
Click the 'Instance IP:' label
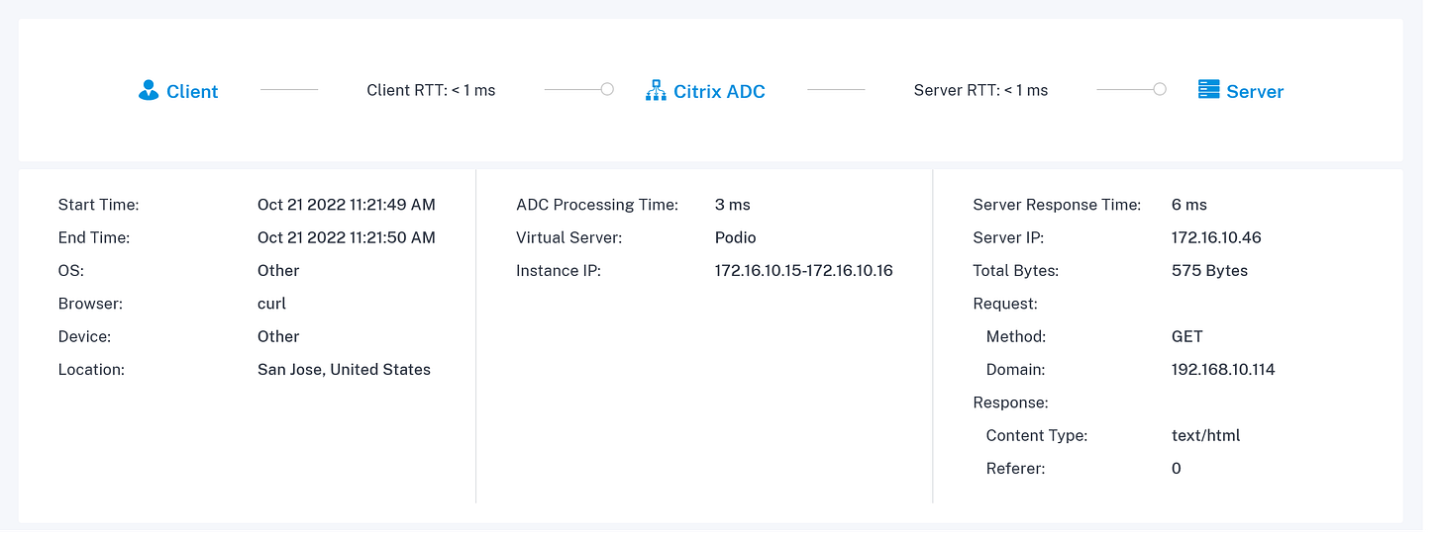point(559,271)
